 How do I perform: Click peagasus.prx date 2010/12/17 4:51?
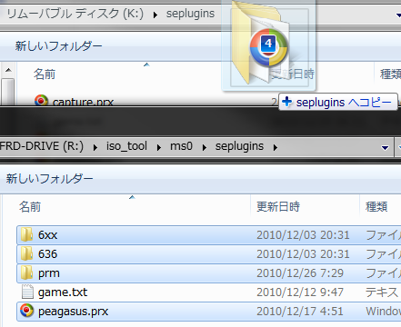pos(300,312)
